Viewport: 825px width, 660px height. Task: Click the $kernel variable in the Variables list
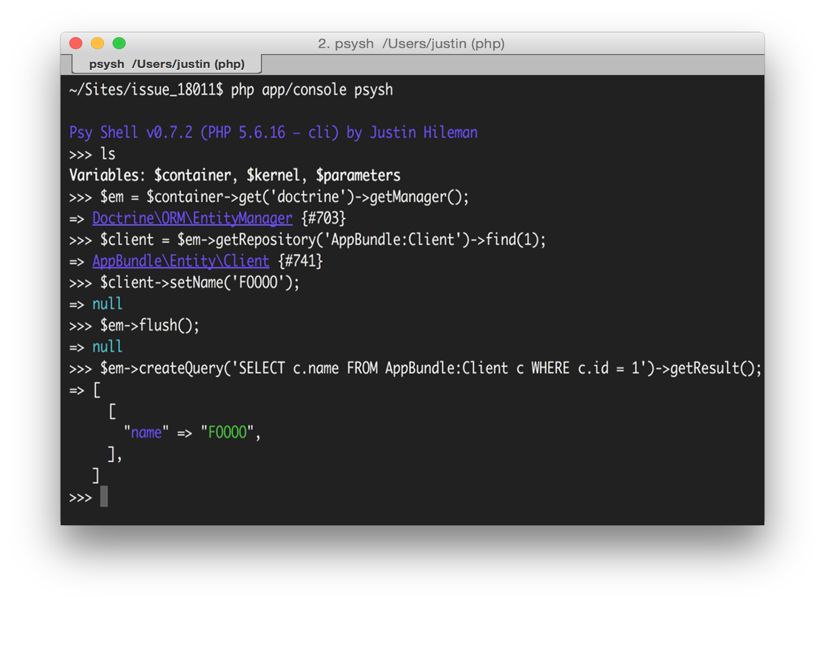click(x=273, y=176)
